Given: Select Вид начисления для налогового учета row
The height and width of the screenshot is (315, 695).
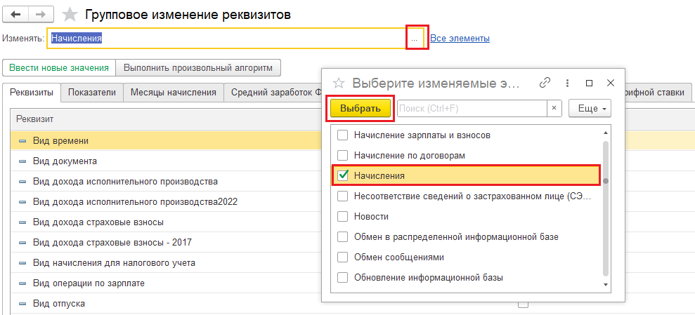Looking at the screenshot, I should (x=167, y=263).
